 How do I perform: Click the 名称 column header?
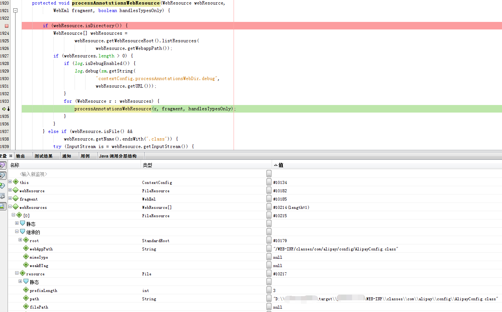coord(74,165)
